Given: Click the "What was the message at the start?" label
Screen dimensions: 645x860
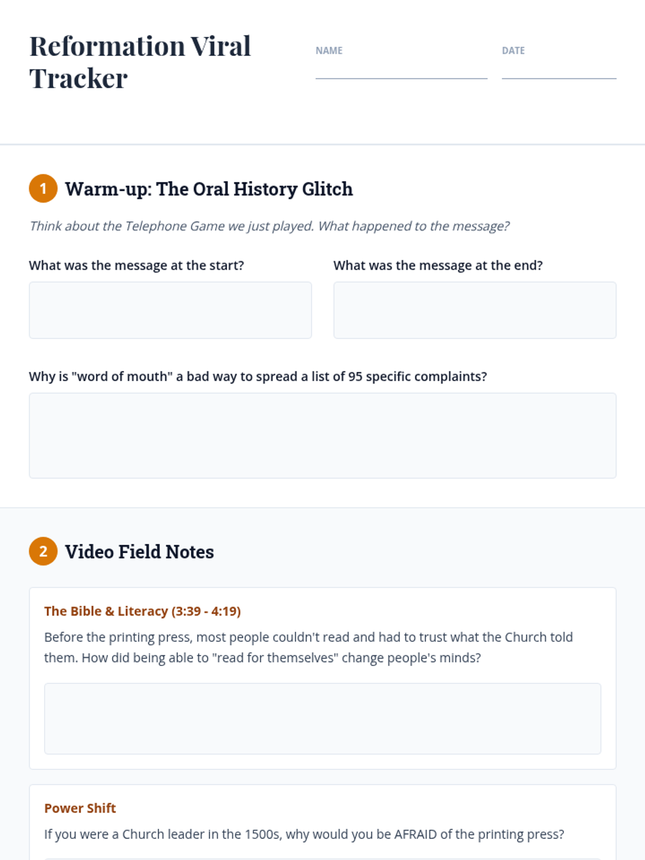Looking at the screenshot, I should (x=137, y=266).
